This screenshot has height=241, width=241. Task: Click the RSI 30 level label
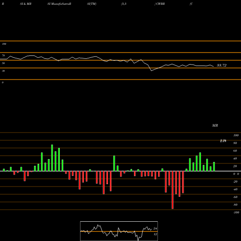[x=3, y=71]
